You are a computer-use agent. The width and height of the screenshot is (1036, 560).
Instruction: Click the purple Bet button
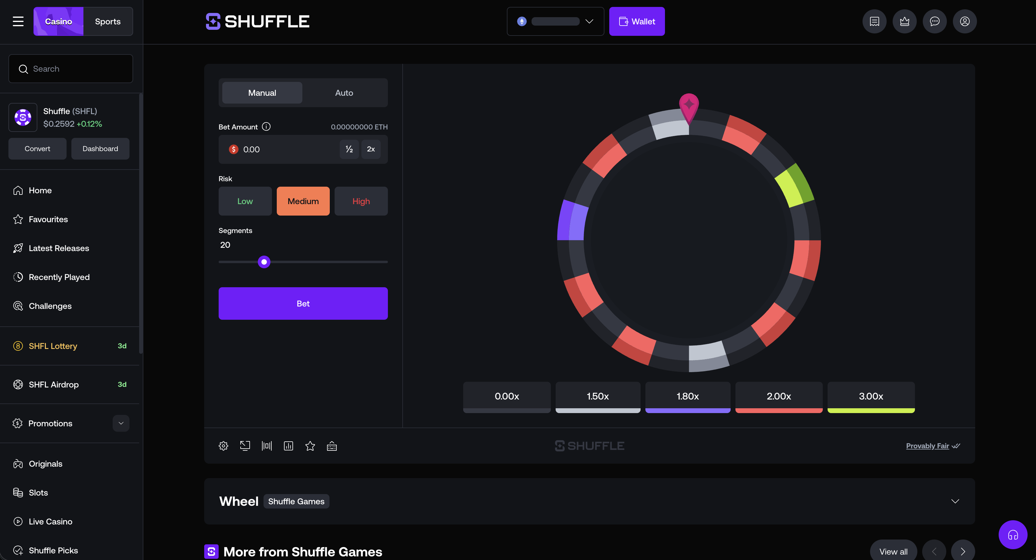(303, 303)
